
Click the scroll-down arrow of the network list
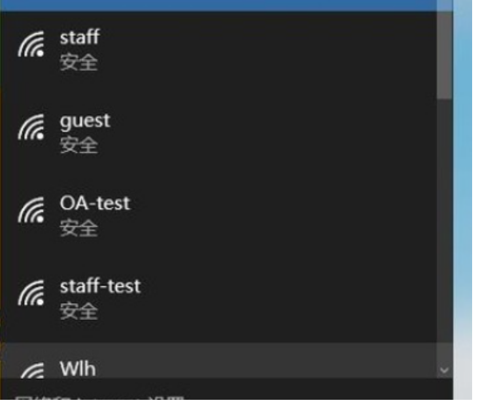point(444,370)
